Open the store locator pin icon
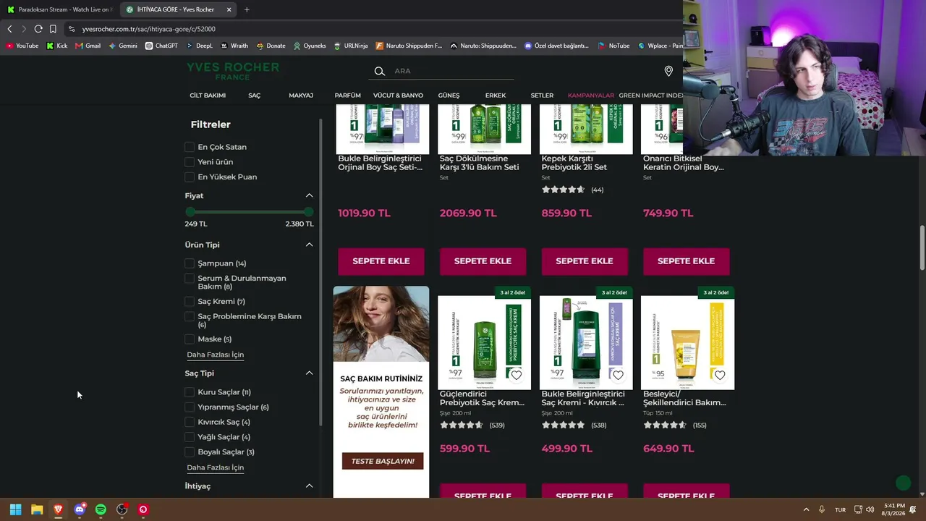Image resolution: width=926 pixels, height=521 pixels. tap(668, 71)
